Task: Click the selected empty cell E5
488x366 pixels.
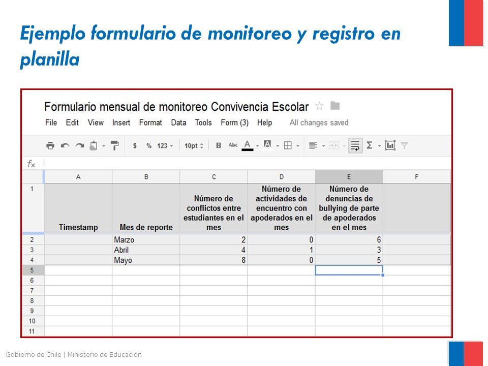Action: (349, 270)
